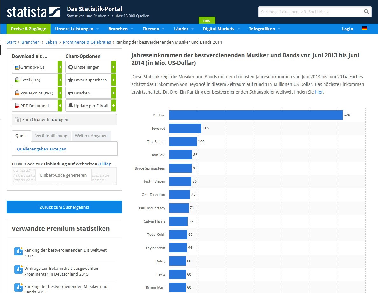Click chart icon beside Umfrage zur Bekanntheit
Viewport: 378px width, 293px height.
pos(18,269)
